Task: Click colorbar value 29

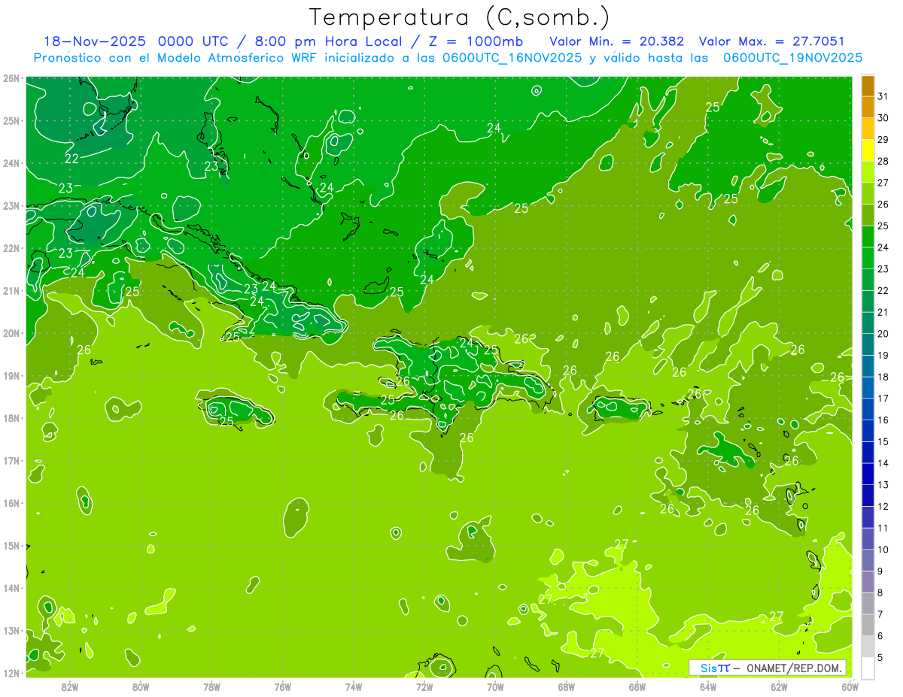Action: tap(883, 140)
